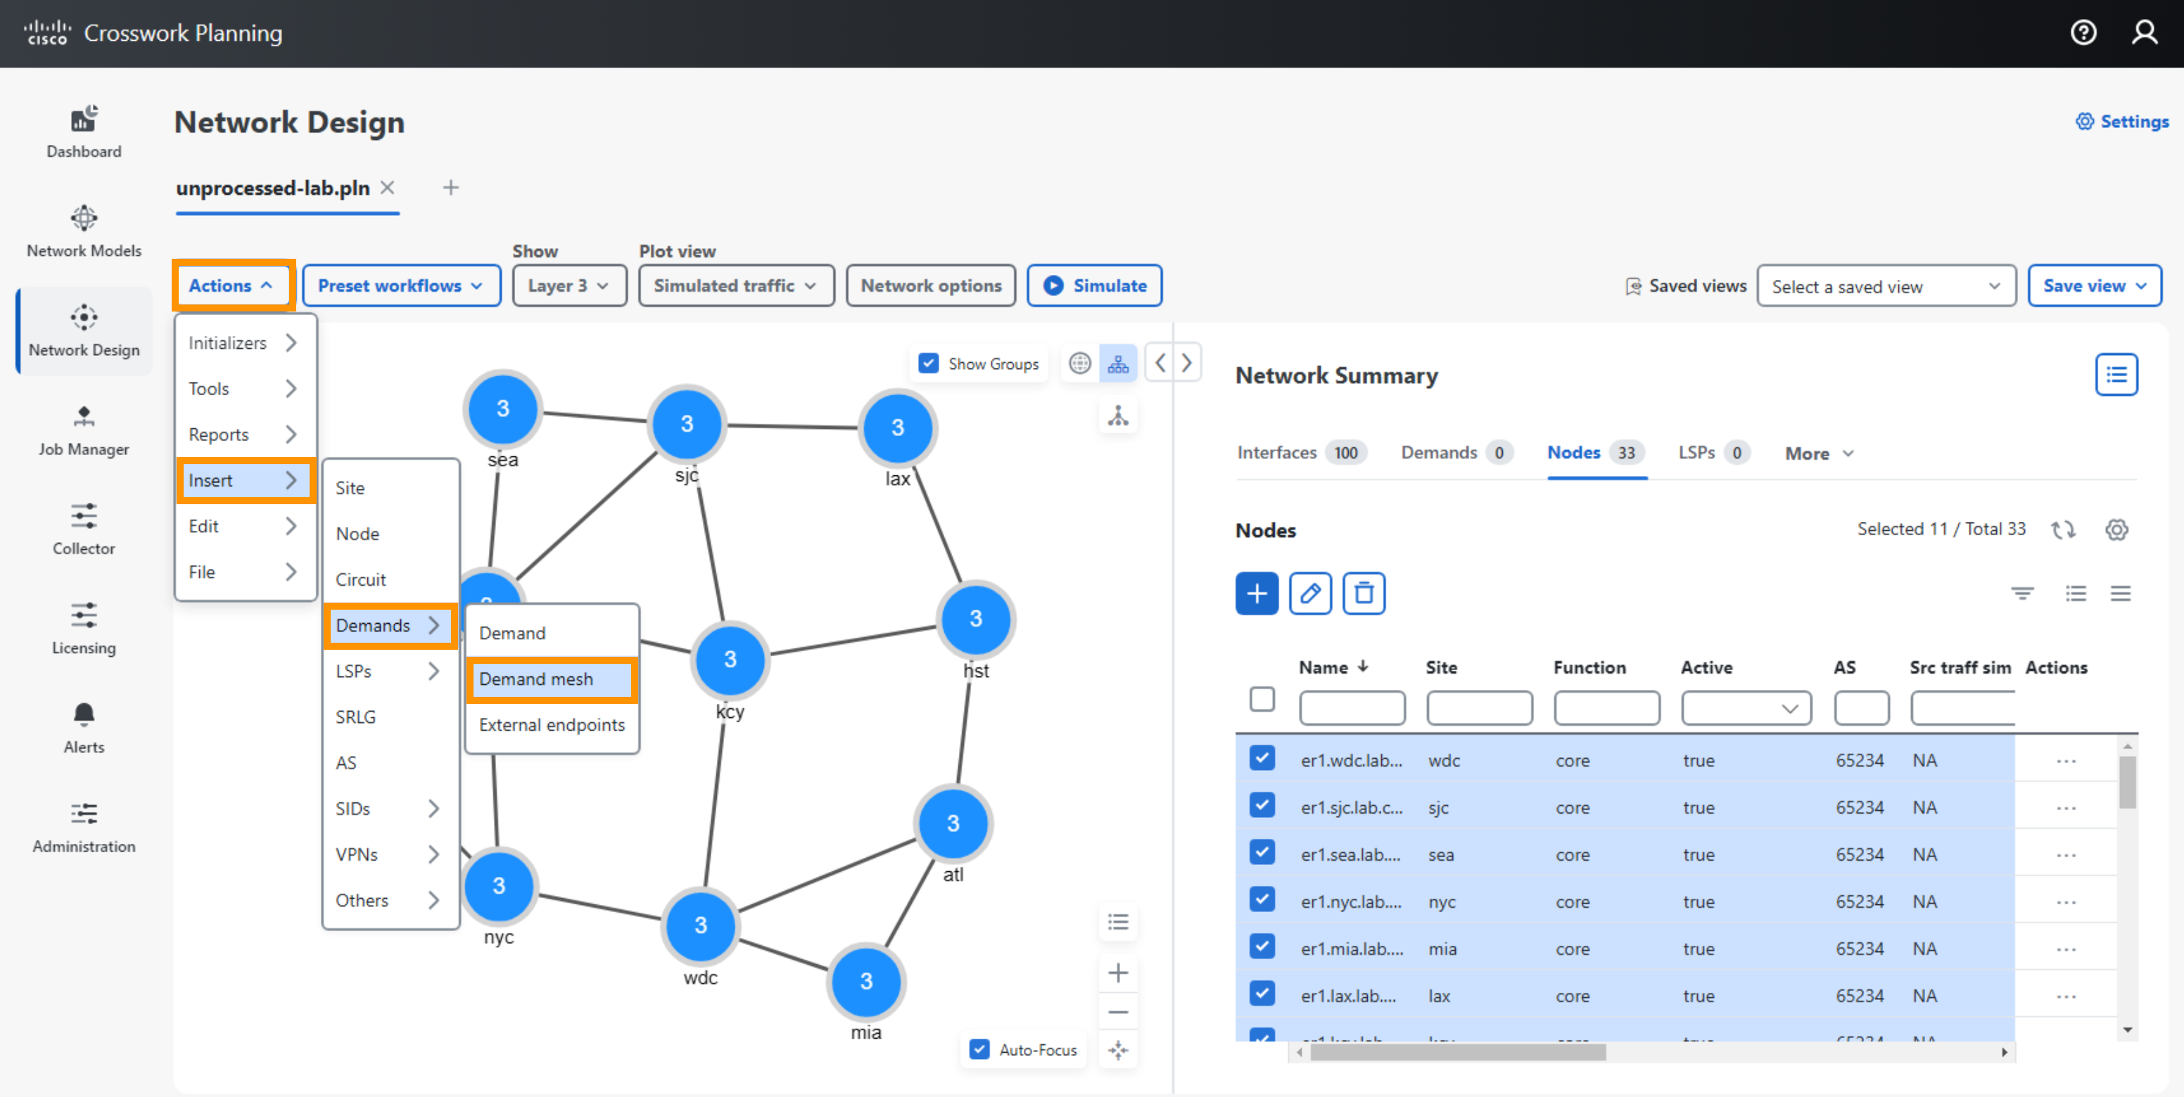Toggle Show Groups checkbox
This screenshot has width=2184, height=1097.
[928, 364]
